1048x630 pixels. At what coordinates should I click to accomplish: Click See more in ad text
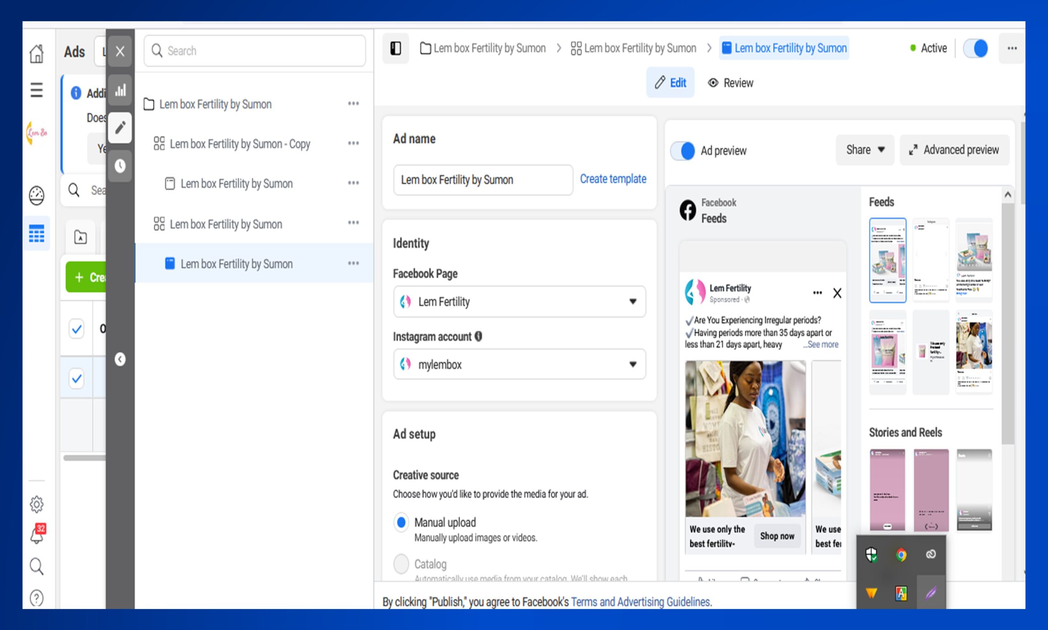(x=820, y=344)
